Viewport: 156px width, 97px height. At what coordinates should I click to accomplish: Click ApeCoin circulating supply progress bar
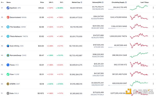click(x=118, y=9)
